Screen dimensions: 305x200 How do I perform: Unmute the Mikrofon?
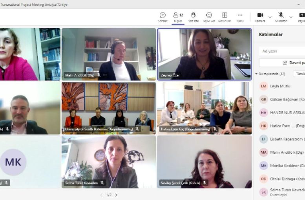[281, 18]
